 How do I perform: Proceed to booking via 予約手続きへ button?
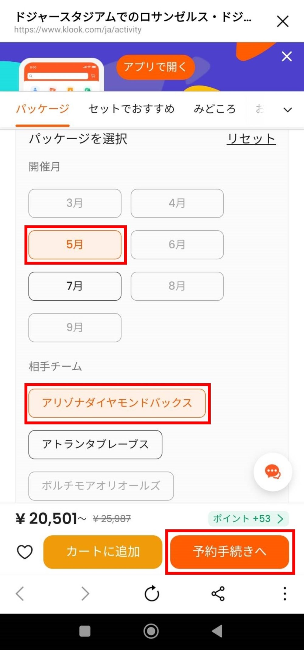click(230, 551)
